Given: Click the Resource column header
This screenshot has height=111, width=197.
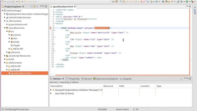Looking at the screenshot, I should pyautogui.click(x=111, y=86).
